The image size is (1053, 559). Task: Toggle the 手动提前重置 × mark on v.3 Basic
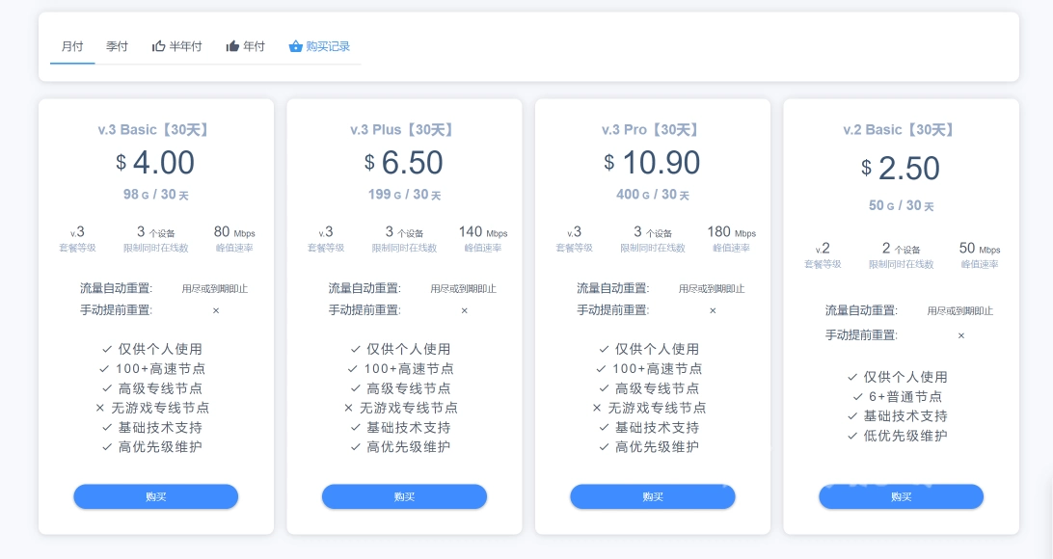216,310
